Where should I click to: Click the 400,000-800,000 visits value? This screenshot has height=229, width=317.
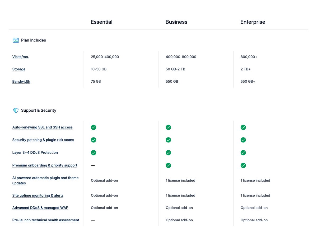181,57
